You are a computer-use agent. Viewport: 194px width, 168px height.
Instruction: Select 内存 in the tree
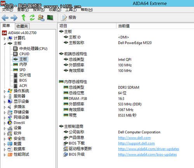pyautogui.click(x=23, y=65)
